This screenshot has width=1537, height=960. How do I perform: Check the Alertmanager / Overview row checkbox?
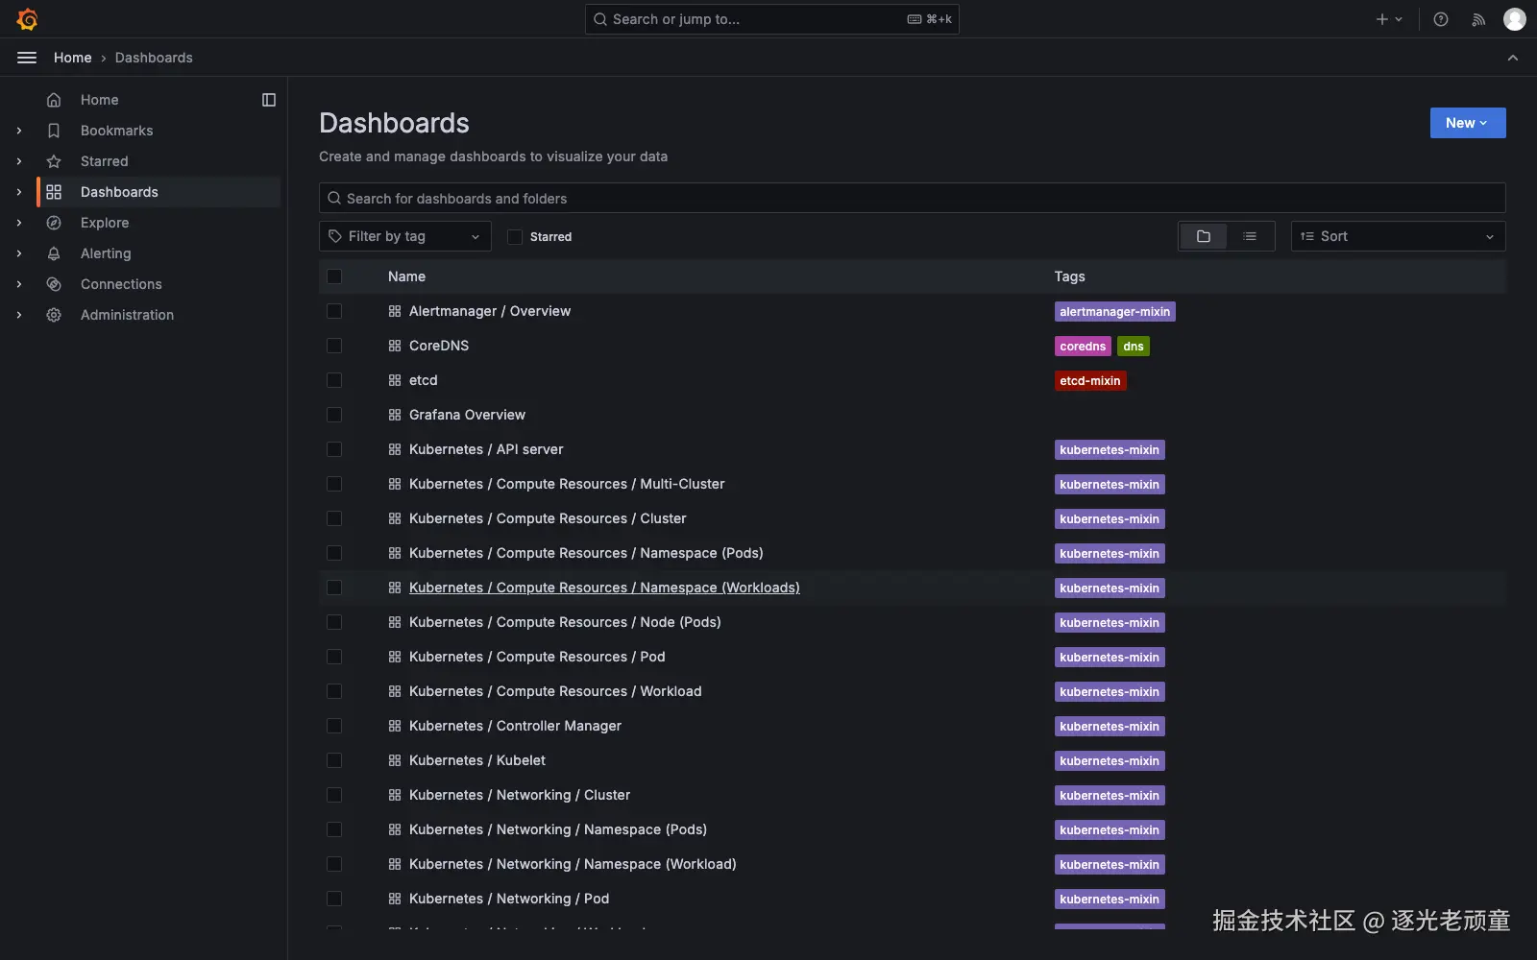[334, 311]
